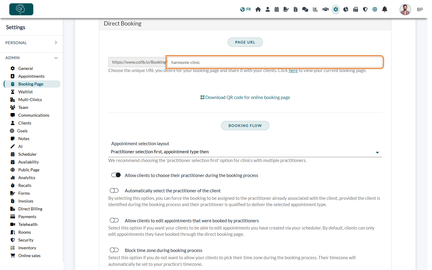
Task: Open Availability settings in sidebar
Action: tap(28, 162)
